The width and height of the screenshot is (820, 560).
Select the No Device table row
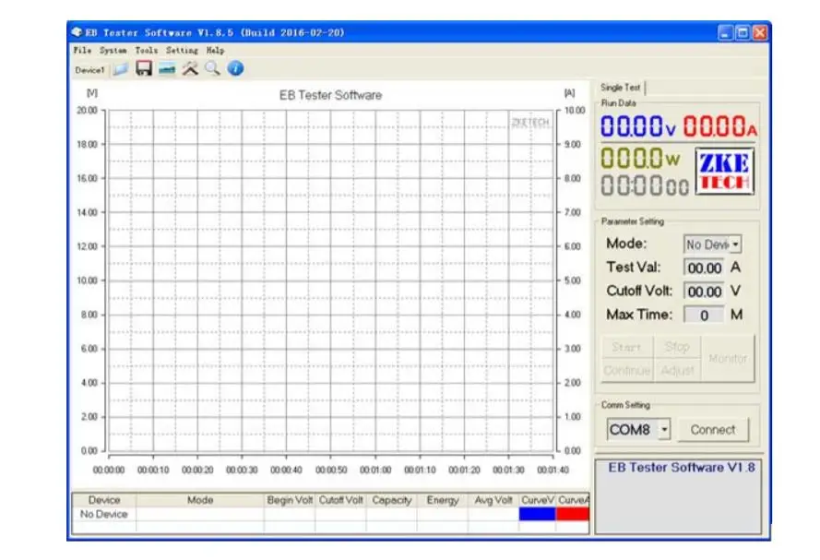coord(330,514)
